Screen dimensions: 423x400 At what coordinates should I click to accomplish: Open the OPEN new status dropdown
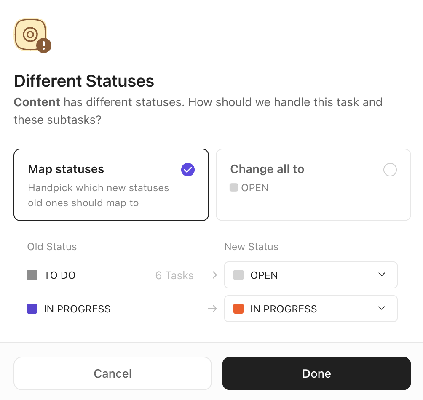pos(311,275)
